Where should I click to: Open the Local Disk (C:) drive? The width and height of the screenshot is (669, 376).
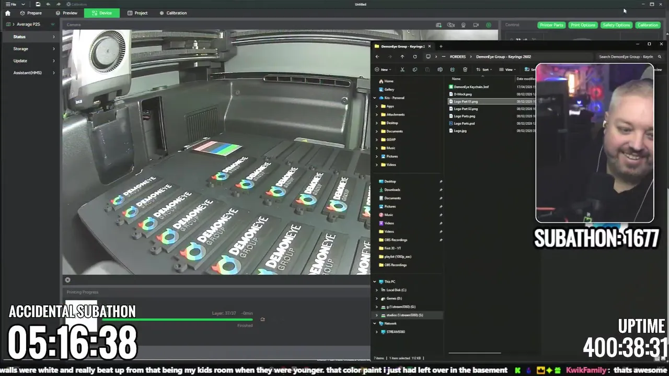pyautogui.click(x=394, y=290)
